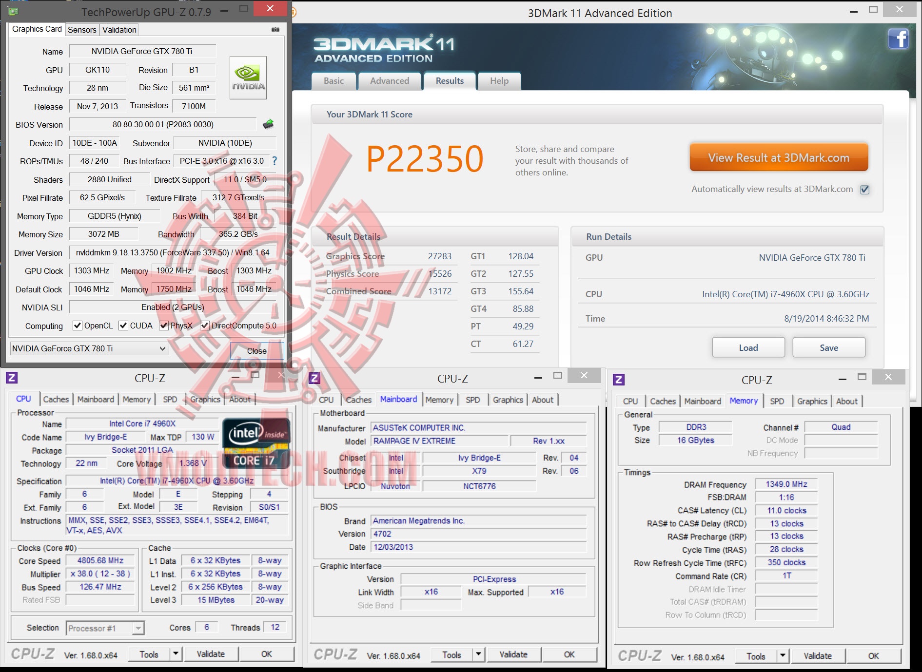The height and width of the screenshot is (672, 922).
Task: Click the BIOS save chip icon in GPU-Z
Action: tap(268, 124)
